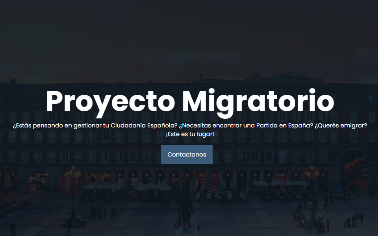
Task: Click the outdoor café tables right of the statue
Action: point(232,195)
